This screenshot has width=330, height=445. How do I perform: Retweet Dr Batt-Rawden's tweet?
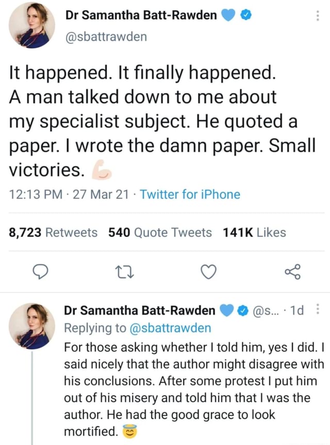click(x=124, y=272)
